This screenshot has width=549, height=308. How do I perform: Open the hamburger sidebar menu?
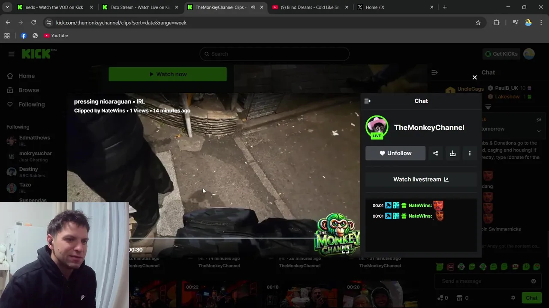coord(11,54)
